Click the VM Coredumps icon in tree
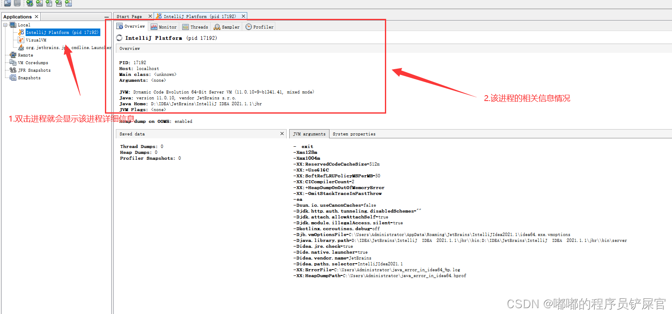The width and height of the screenshot is (672, 314). click(x=13, y=62)
